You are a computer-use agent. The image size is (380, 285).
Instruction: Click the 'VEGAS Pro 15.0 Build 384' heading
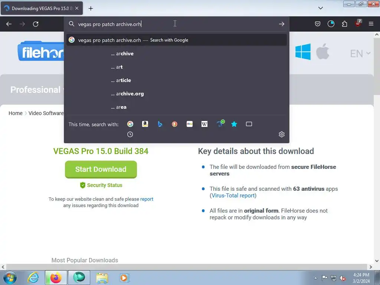(101, 151)
